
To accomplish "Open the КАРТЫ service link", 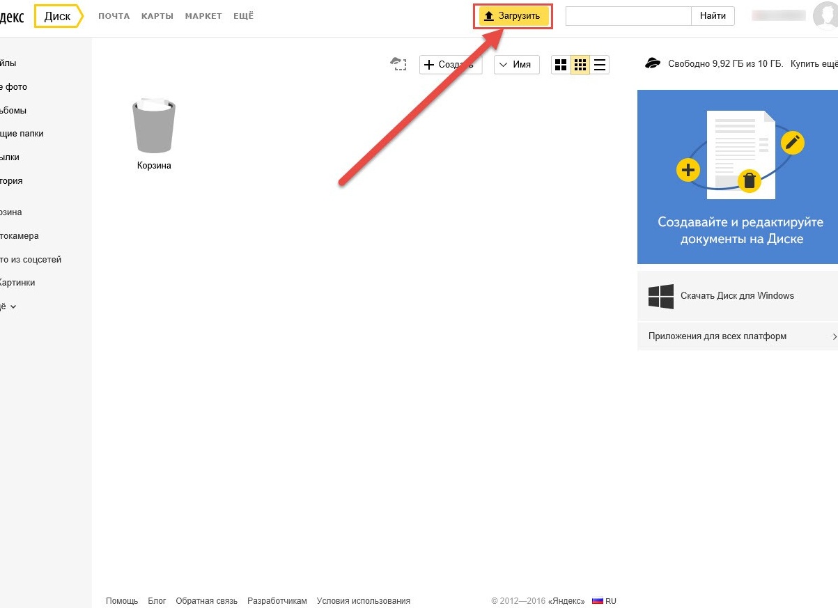I will [157, 16].
